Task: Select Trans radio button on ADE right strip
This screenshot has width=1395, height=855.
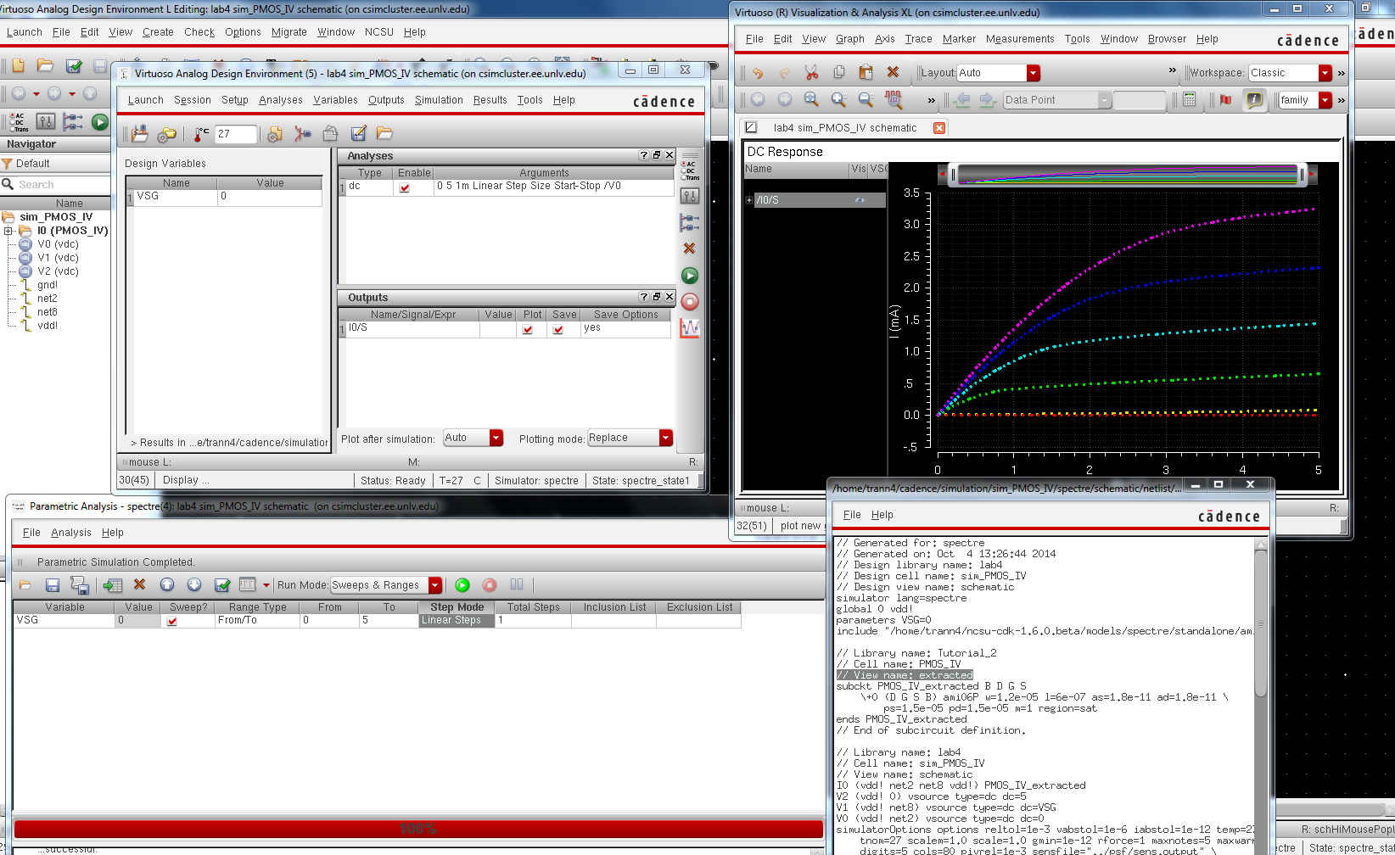Action: (690, 177)
